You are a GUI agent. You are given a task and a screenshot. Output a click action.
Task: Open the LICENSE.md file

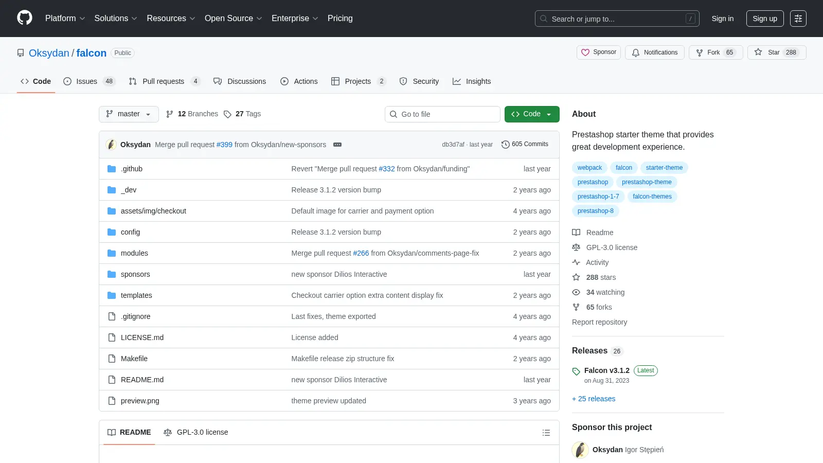(x=142, y=337)
